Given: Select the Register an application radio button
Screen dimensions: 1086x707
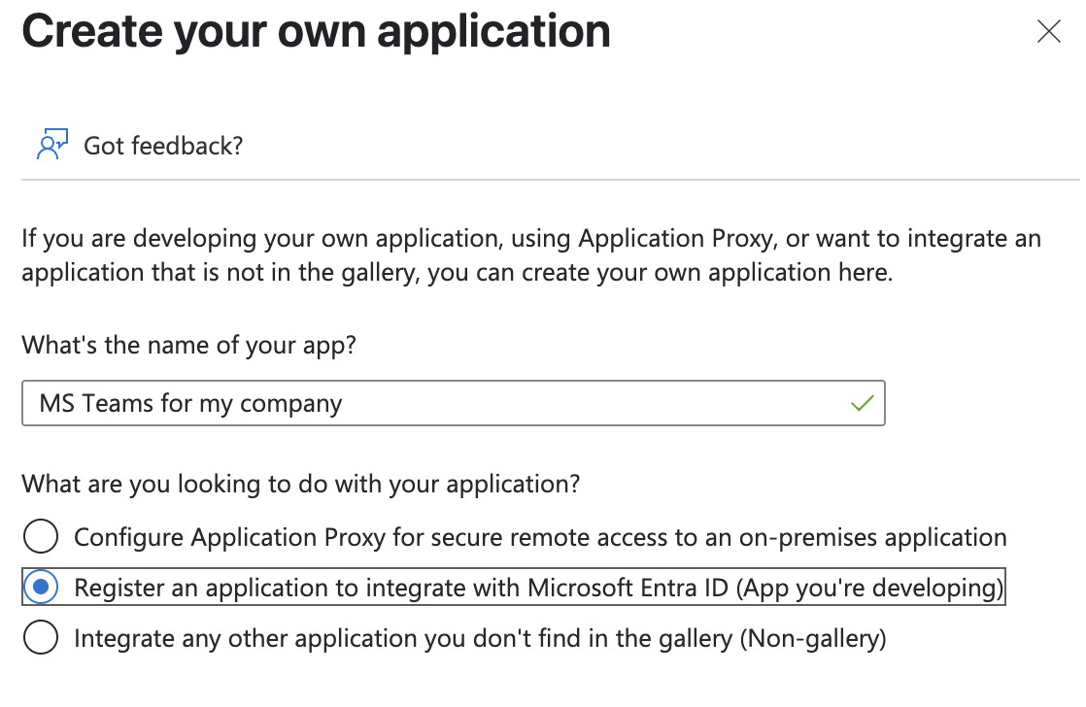Looking at the screenshot, I should [x=41, y=588].
